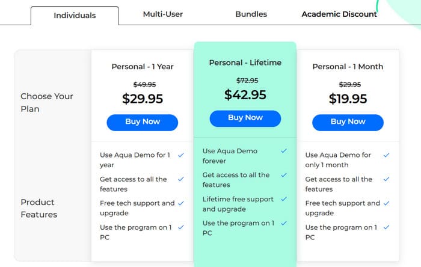Click the Personal - Lifetime plan heading
This screenshot has height=267, width=421.
[x=245, y=63]
